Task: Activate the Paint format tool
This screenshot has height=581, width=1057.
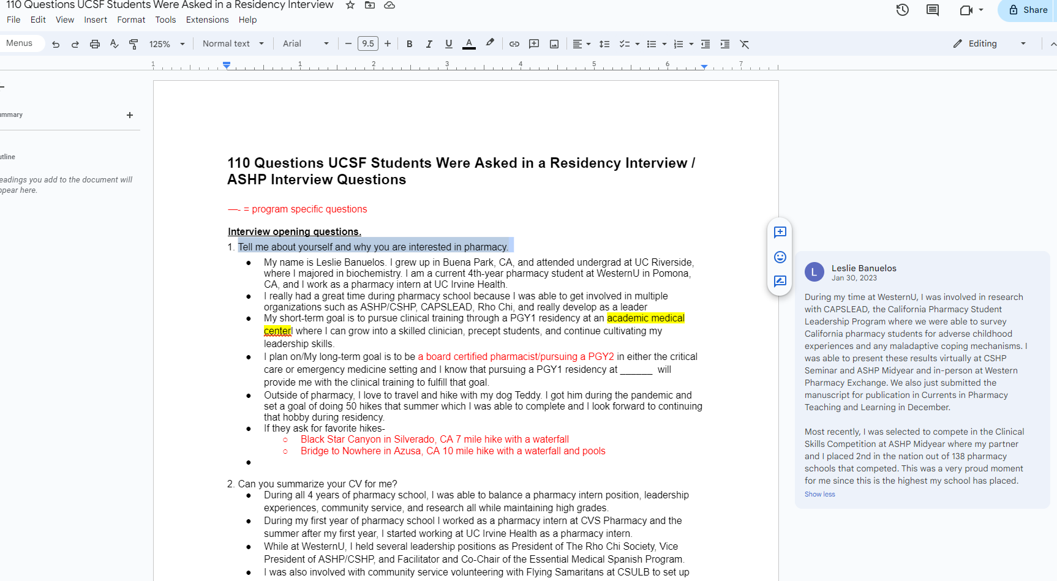Action: [x=134, y=44]
